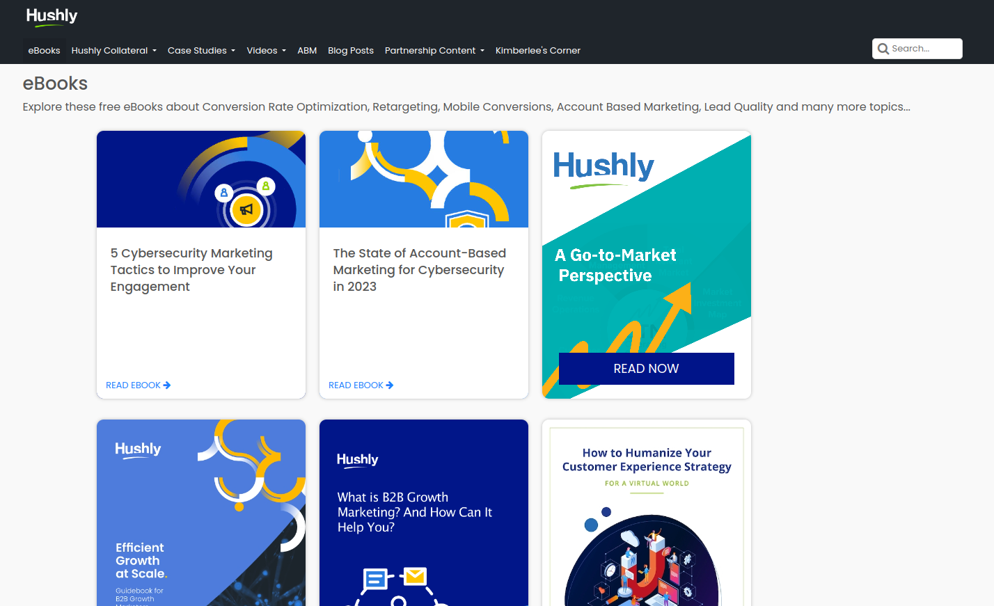Screen dimensions: 994x606
Task: Click READ EBOOK under 5 Cybersecurity Marketing Tactics
Action: [138, 385]
